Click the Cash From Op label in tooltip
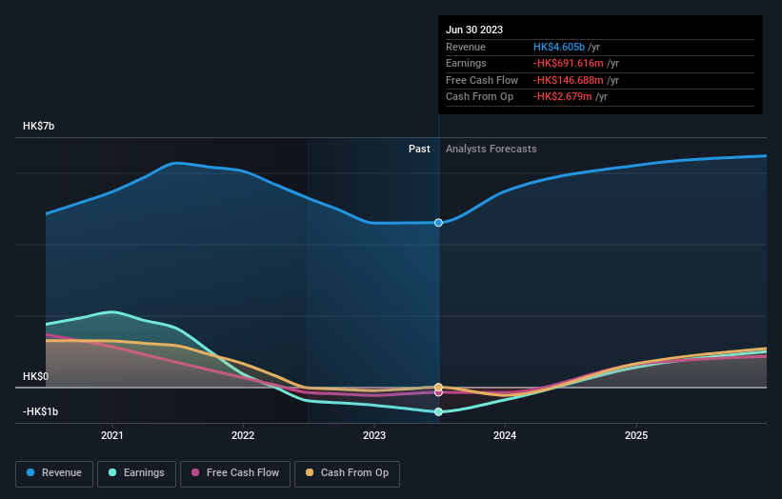The width and height of the screenshot is (782, 499). pos(479,97)
